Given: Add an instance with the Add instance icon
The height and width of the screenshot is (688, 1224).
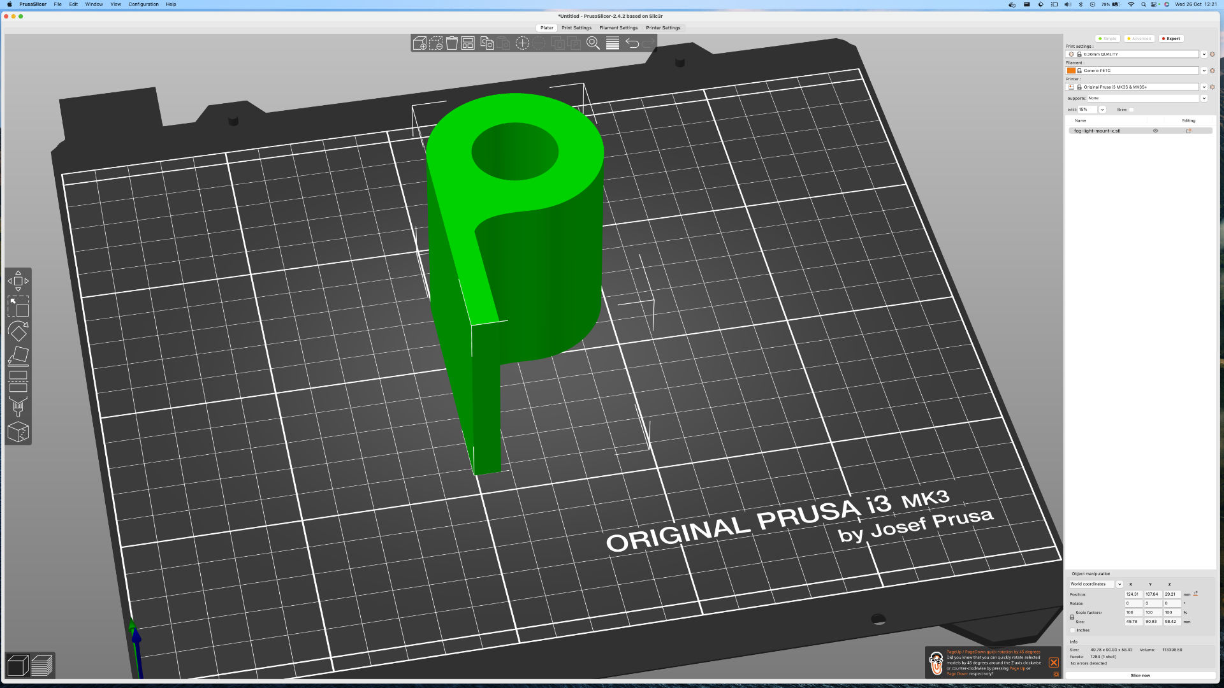Looking at the screenshot, I should [522, 43].
